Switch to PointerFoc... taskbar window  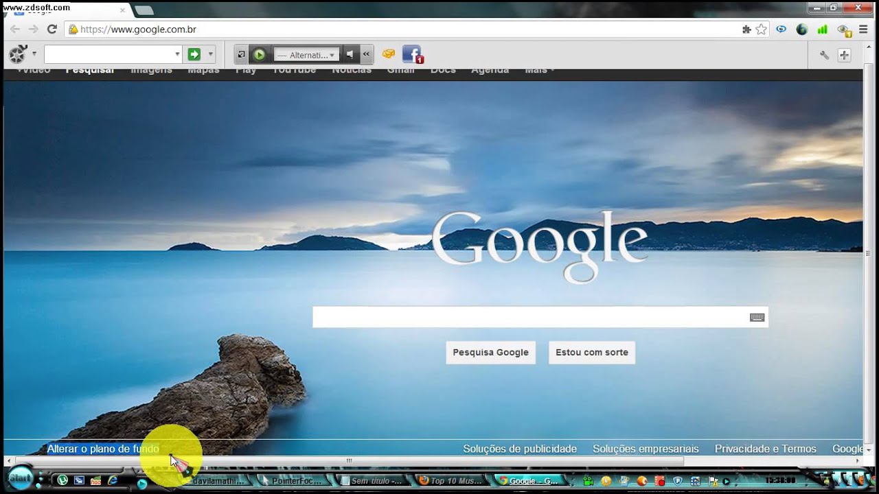coord(292,481)
